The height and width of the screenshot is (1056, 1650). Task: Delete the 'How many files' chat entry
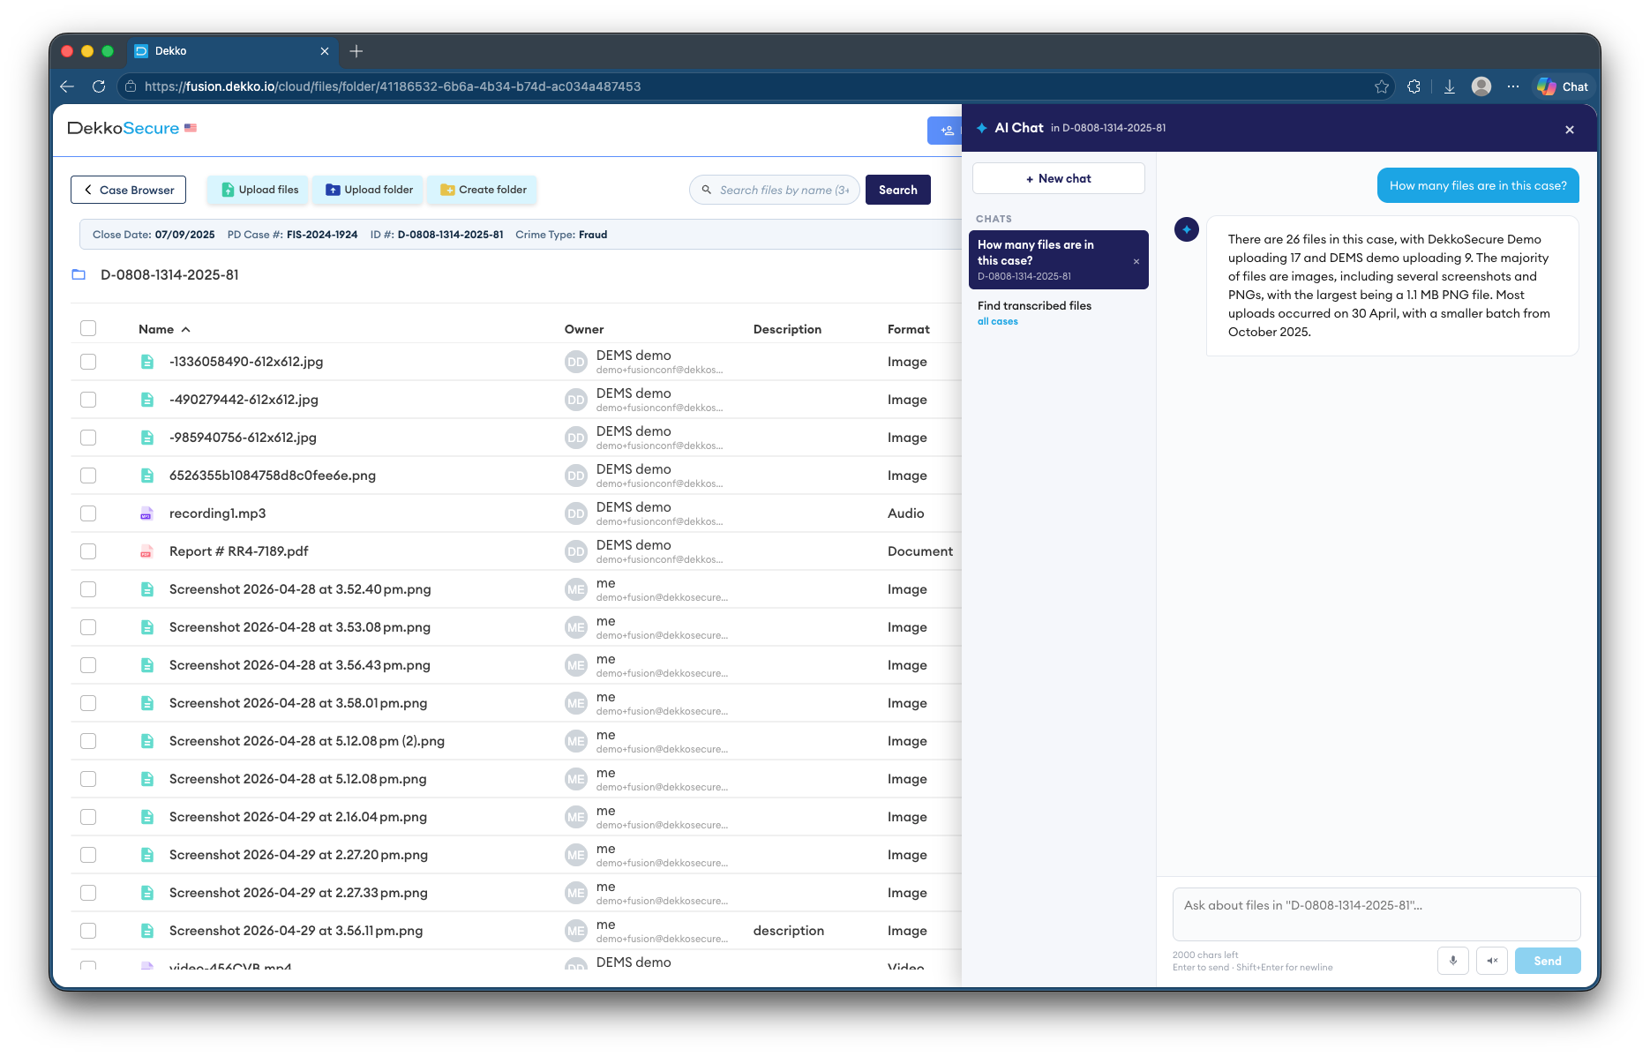point(1136,261)
